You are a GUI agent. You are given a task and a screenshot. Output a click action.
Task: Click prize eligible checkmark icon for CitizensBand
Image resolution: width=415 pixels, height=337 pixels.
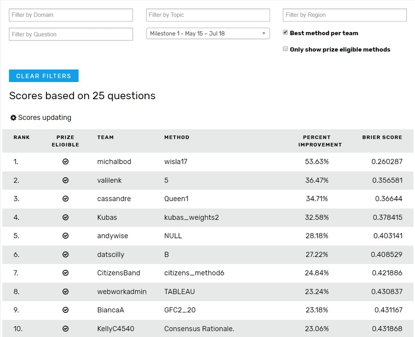(65, 273)
